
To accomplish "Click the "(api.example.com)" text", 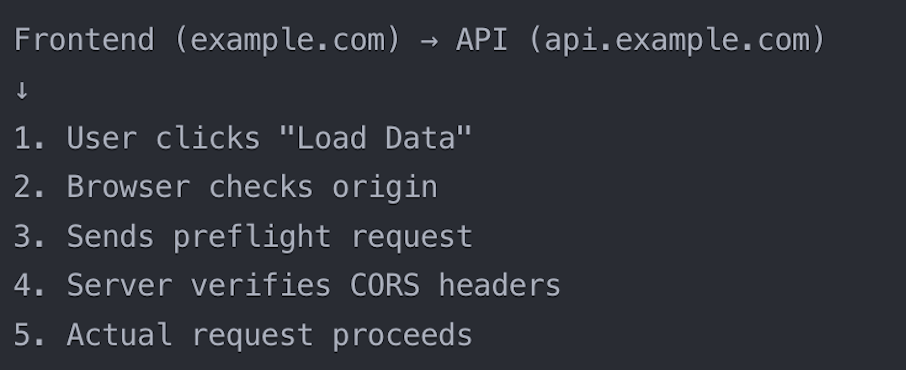I will pos(677,40).
